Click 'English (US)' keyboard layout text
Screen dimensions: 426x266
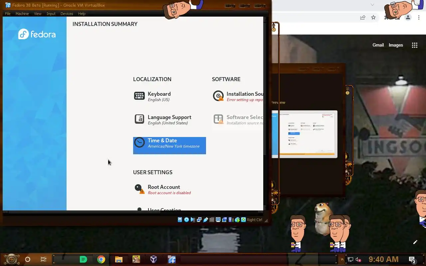[158, 100]
